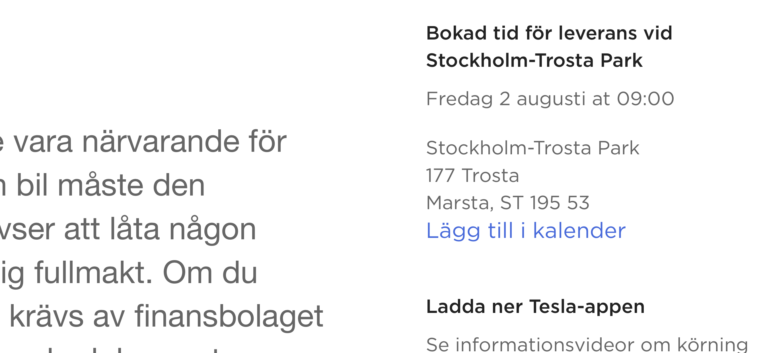The height and width of the screenshot is (353, 765).
Task: Click the word krävs in the paragraph
Action: pyautogui.click(x=47, y=316)
